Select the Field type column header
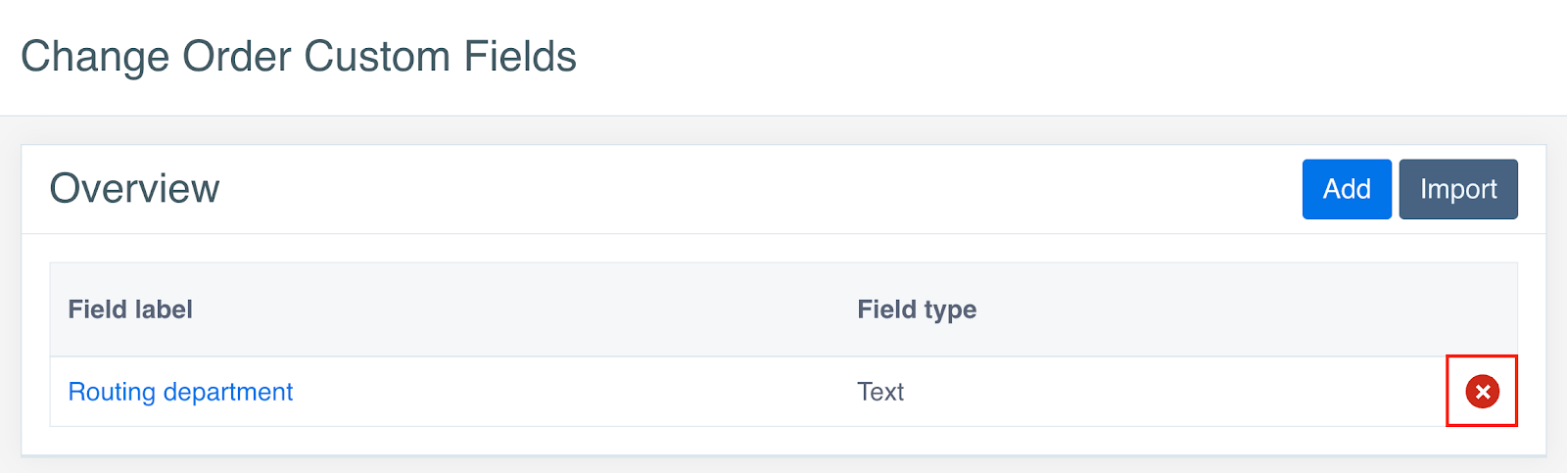 (x=917, y=309)
